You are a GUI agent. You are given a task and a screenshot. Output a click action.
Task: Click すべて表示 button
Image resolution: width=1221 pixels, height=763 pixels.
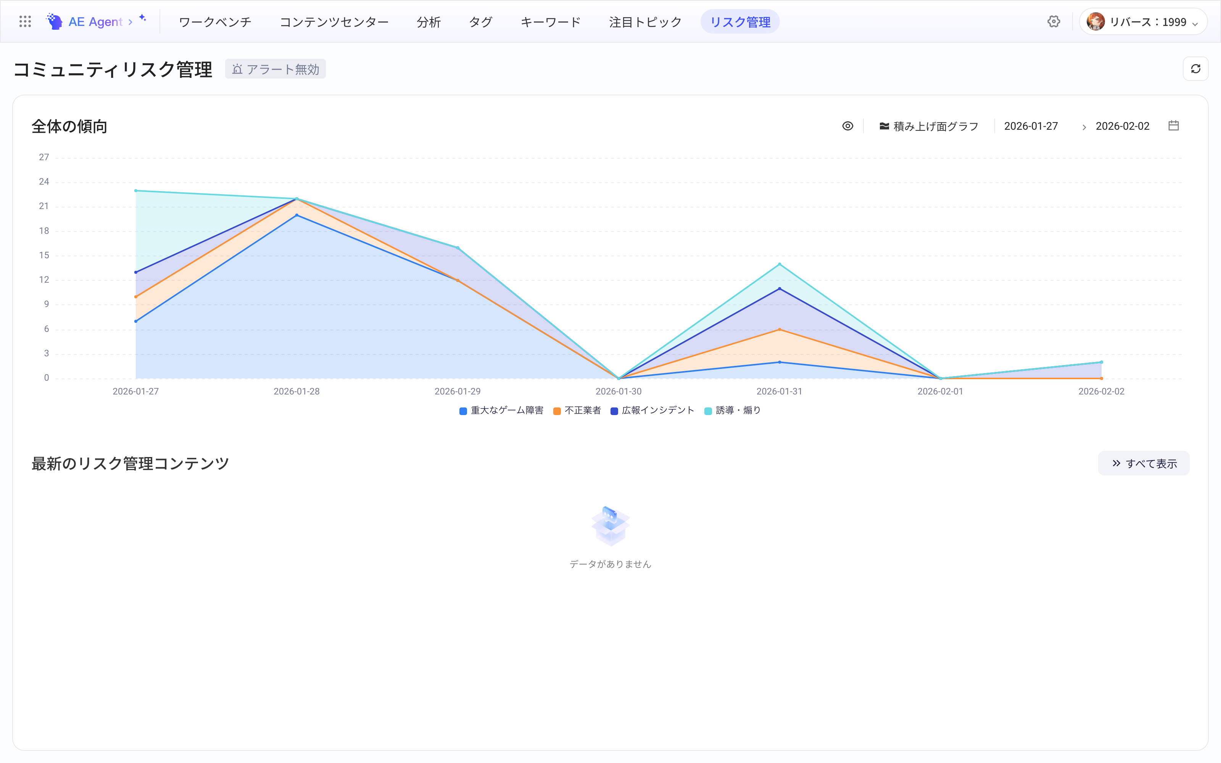click(1143, 463)
